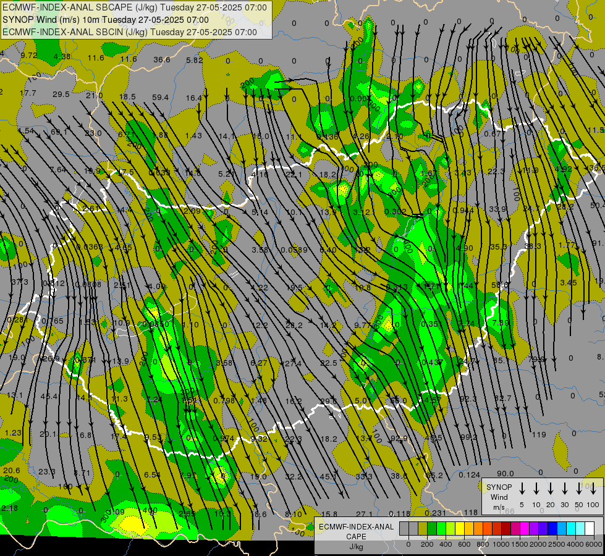Screen dimensions: 605x556
Task: Select the bright cyan CAPE legend swatch
Action: point(572,528)
